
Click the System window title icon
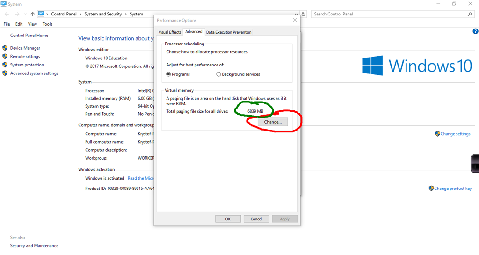[3, 4]
